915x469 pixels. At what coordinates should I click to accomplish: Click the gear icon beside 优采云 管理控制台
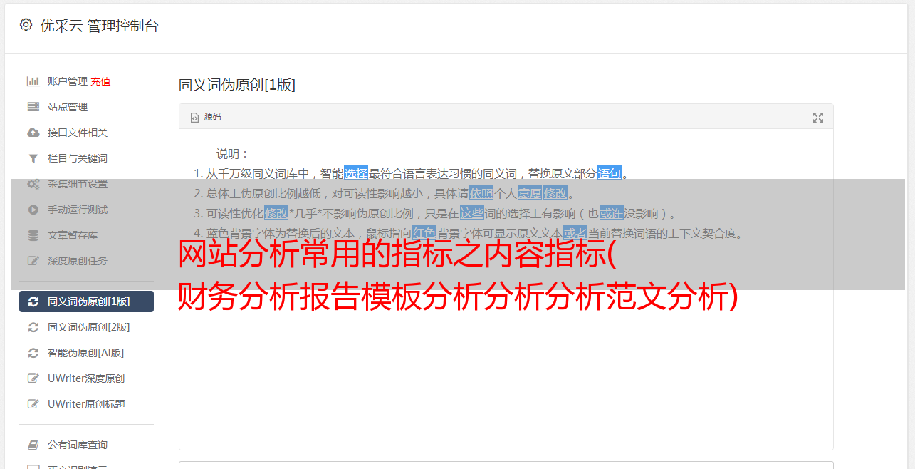(26, 25)
